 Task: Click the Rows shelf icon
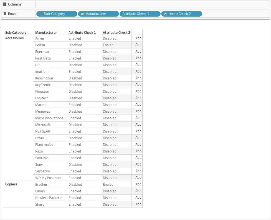[x=4, y=14]
